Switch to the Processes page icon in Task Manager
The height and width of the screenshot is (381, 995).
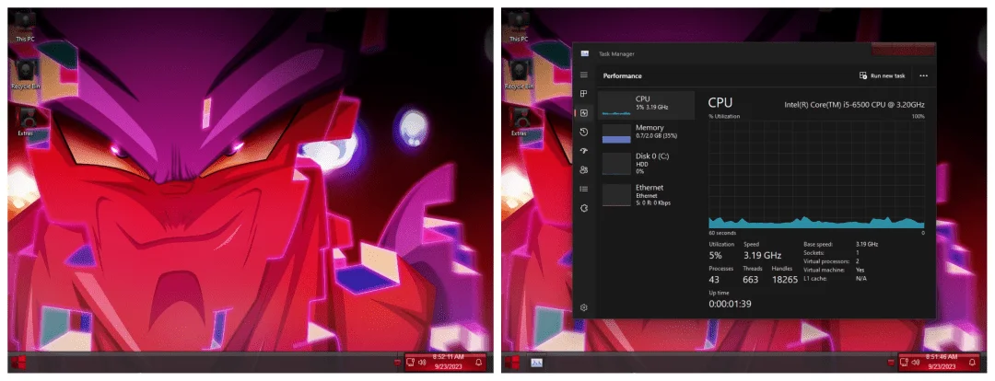coord(584,94)
